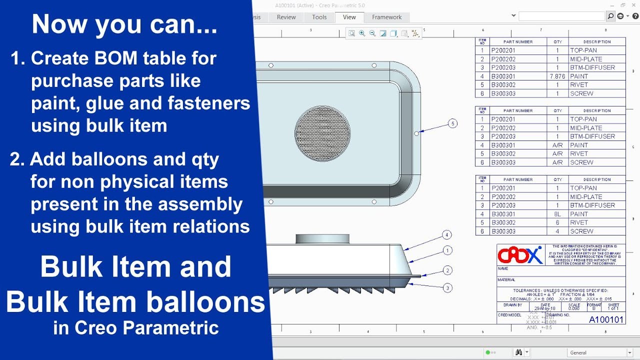
Task: Click PART NUMBER header in first BOM table
Action: point(518,42)
